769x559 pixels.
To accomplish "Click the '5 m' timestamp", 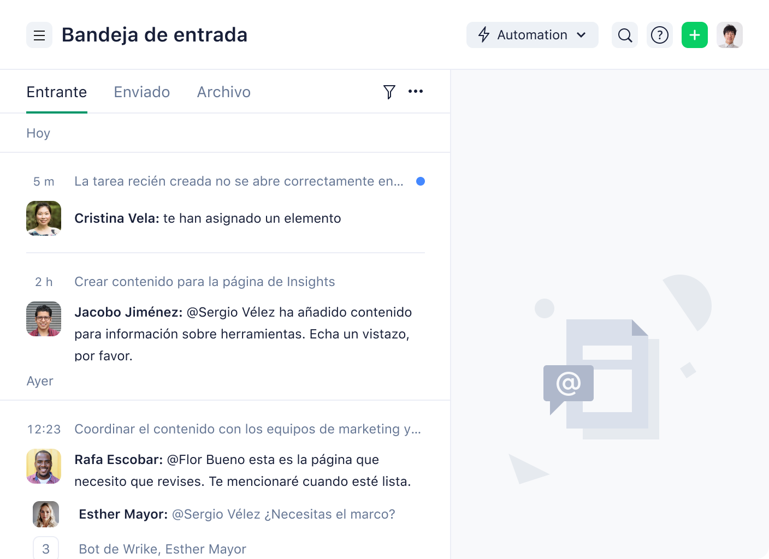I will 44,181.
